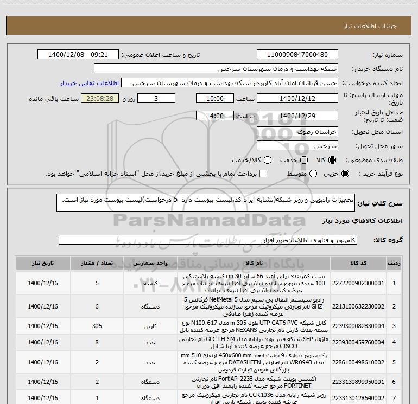Toggle the اسناد خزانه اسلامی payment checkbox
418x404 pixels.
tap(263, 174)
